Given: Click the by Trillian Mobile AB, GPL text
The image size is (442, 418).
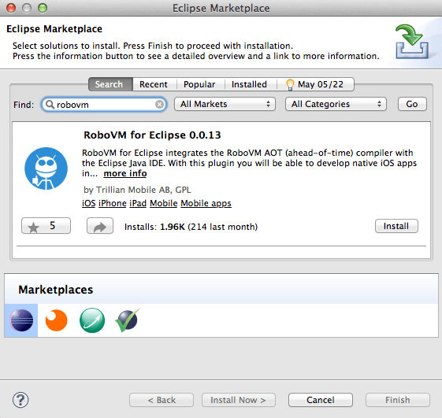Looking at the screenshot, I should click(x=137, y=190).
